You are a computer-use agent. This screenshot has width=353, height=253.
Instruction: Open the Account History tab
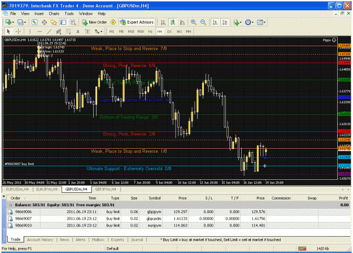[40, 239]
